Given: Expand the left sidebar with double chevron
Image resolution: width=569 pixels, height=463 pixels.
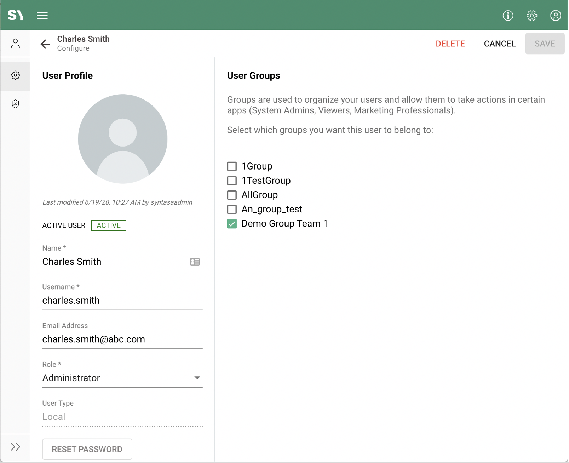Looking at the screenshot, I should [x=15, y=447].
